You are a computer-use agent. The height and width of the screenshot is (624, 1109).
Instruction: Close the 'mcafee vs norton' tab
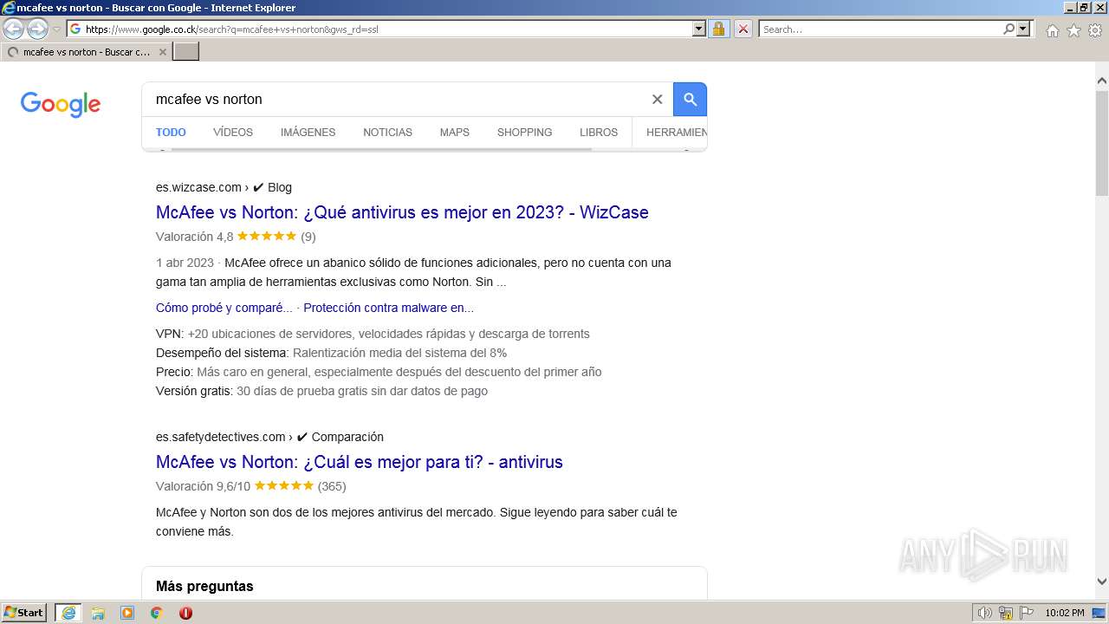[x=163, y=52]
